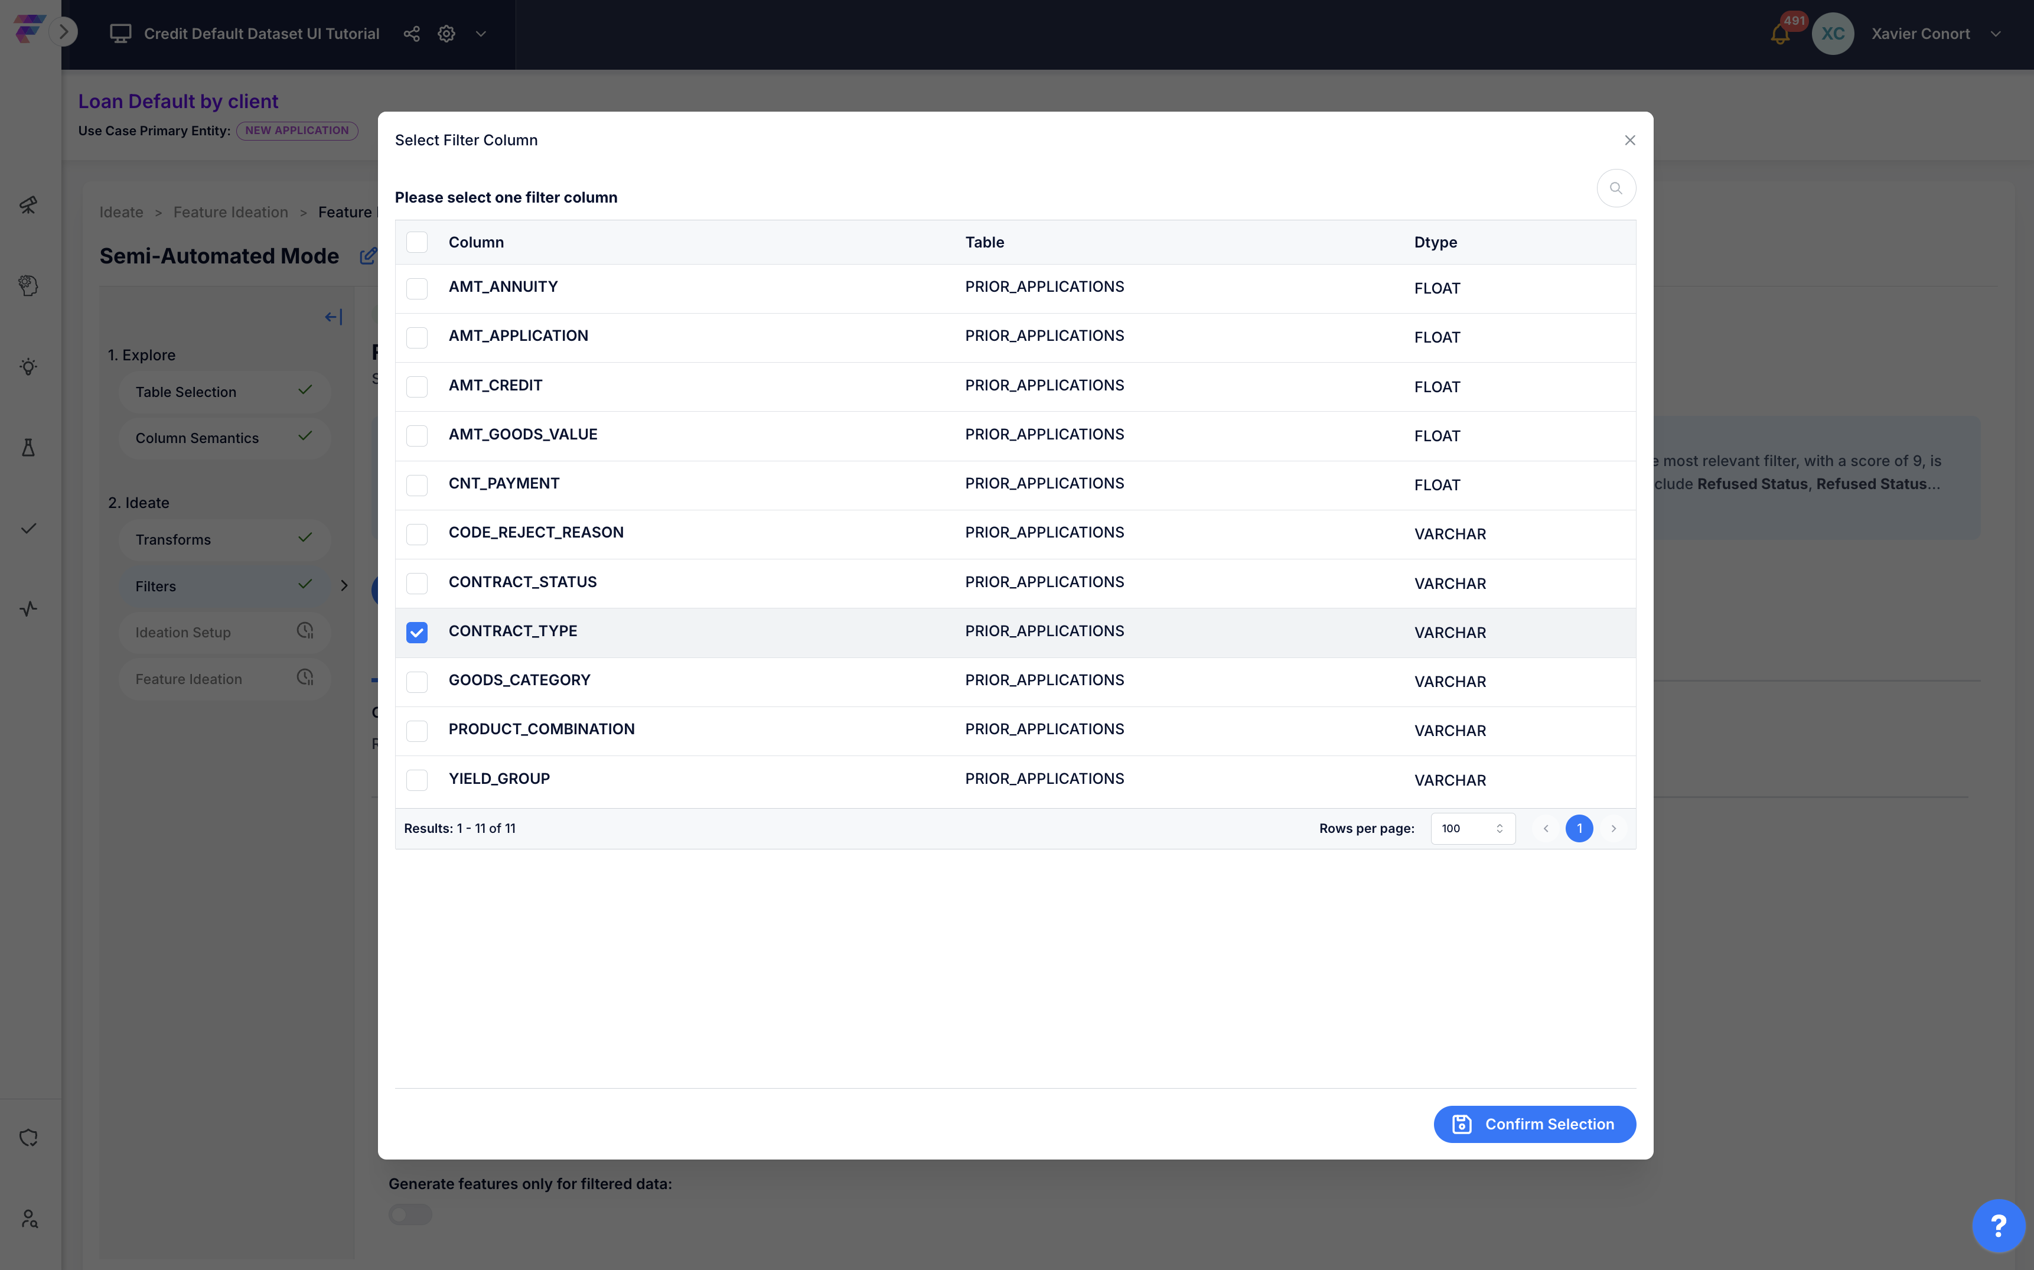Screen dimensions: 2034x1270
Task: Click the search icon in the dialog
Action: coord(1615,188)
